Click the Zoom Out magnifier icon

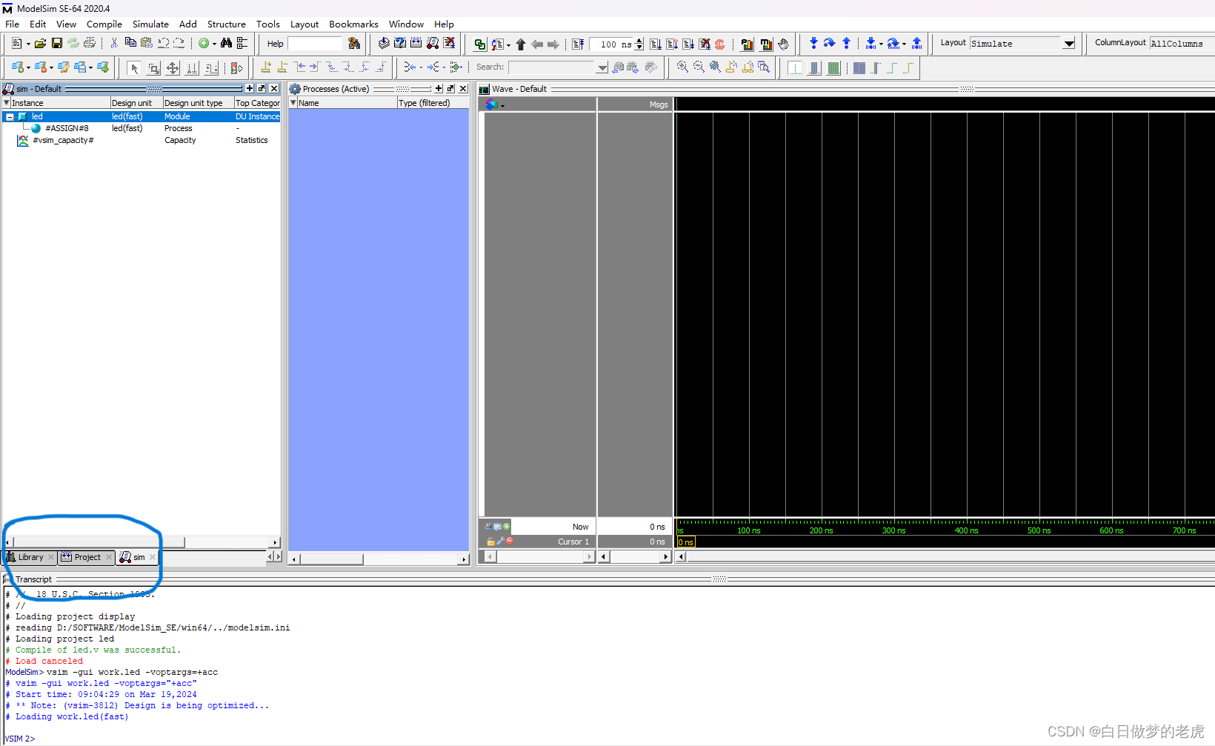click(x=699, y=67)
